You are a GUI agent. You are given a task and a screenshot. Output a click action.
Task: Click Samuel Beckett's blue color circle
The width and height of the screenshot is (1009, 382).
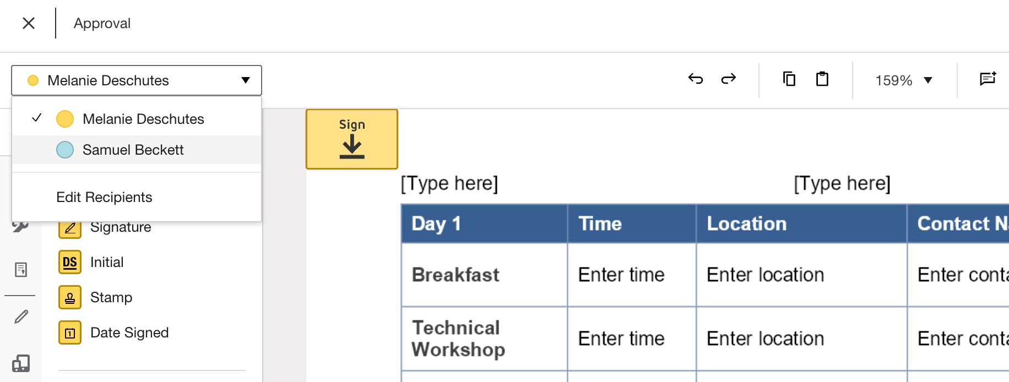[x=65, y=150]
